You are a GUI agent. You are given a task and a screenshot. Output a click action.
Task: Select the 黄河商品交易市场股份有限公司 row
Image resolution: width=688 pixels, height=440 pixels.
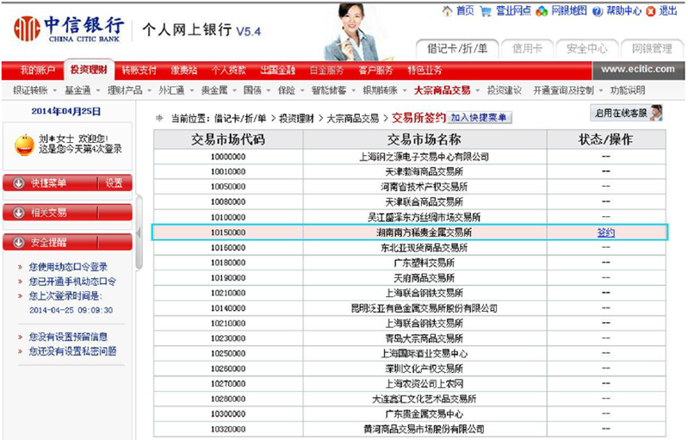(409, 429)
